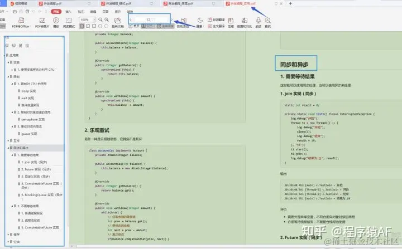Jump to guava 实现 bookmark
This screenshot has height=249, width=402.
pos(29,134)
